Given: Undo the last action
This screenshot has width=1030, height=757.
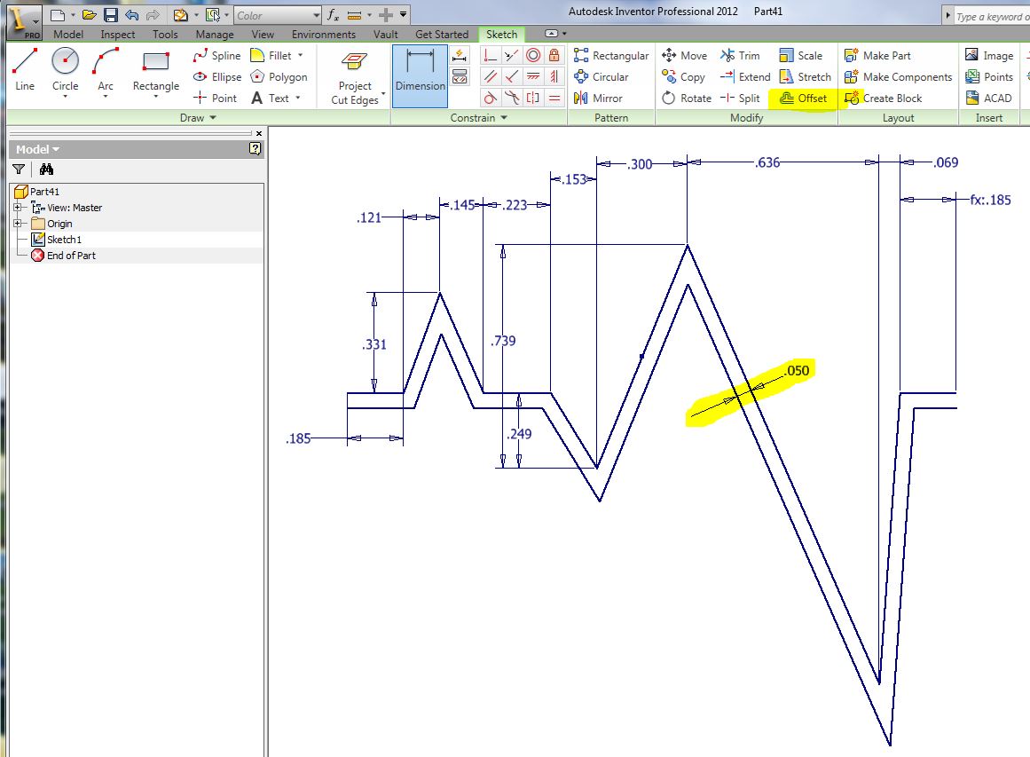Looking at the screenshot, I should (131, 14).
